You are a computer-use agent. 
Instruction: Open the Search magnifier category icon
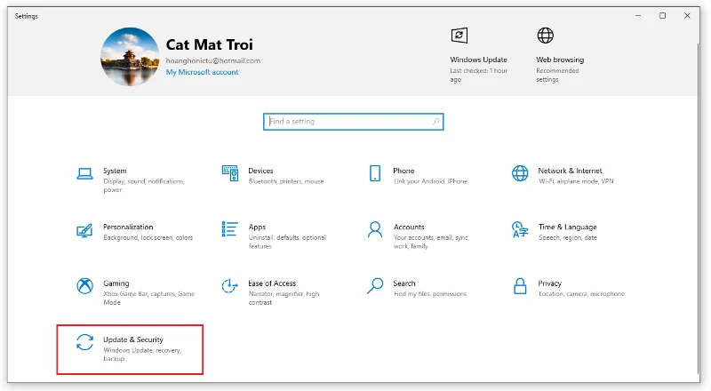[375, 286]
